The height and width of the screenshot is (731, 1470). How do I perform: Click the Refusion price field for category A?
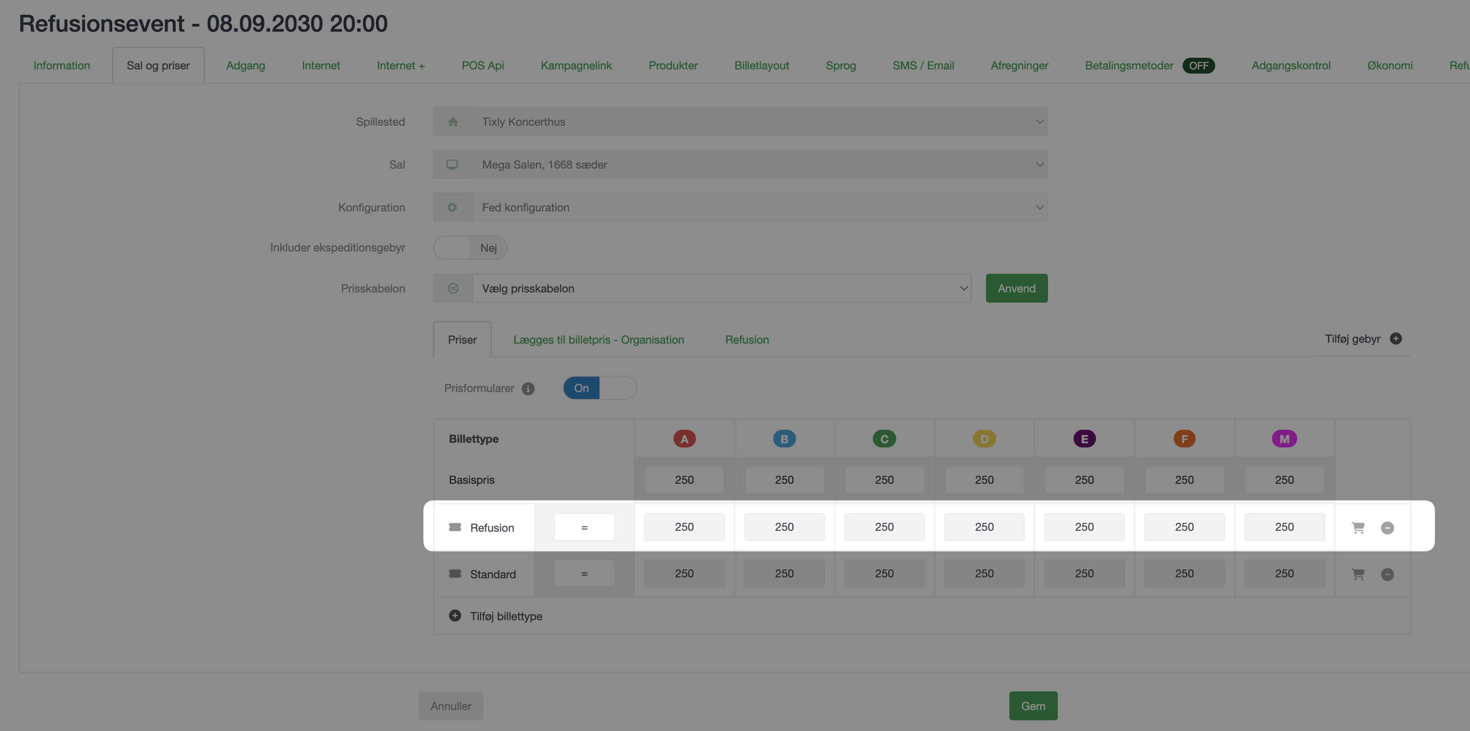point(684,527)
